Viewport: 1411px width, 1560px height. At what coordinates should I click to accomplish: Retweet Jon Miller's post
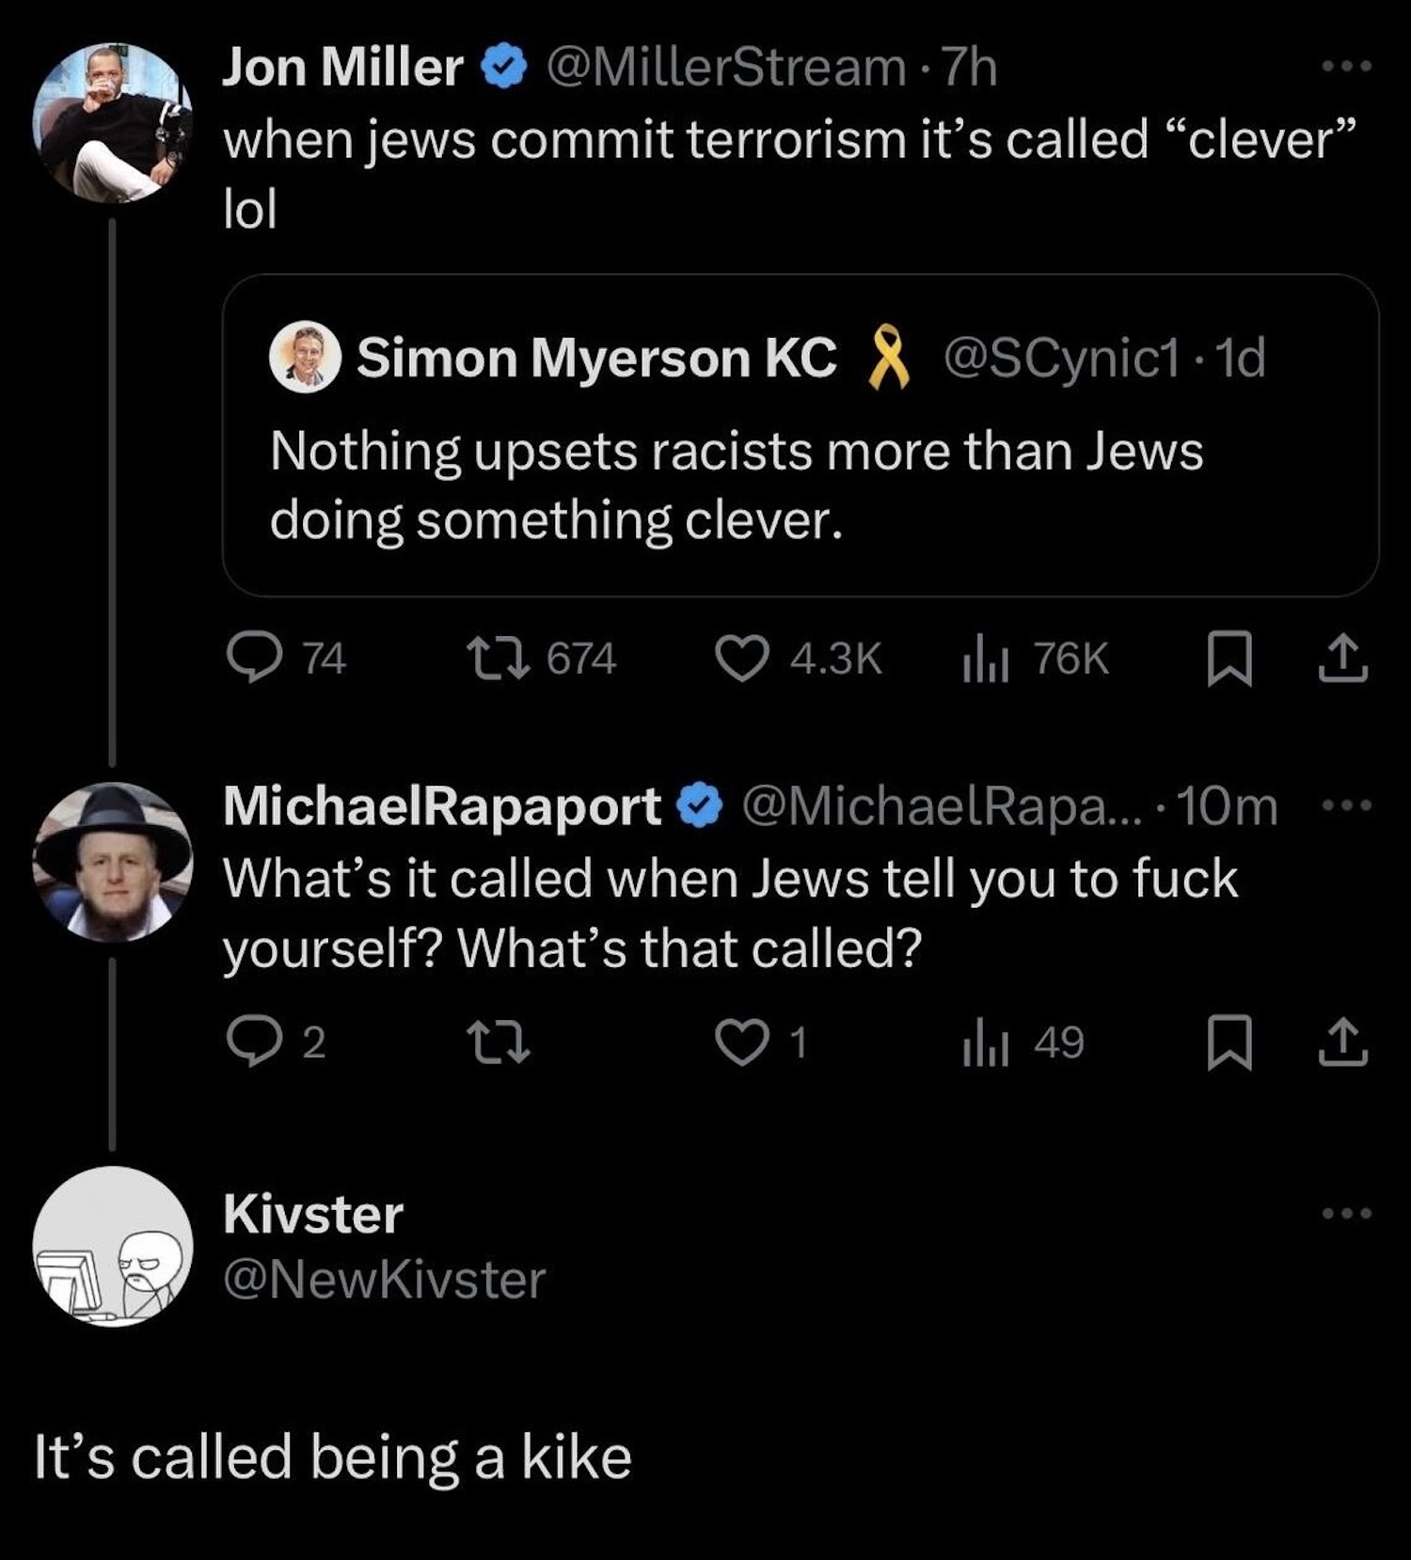point(498,658)
